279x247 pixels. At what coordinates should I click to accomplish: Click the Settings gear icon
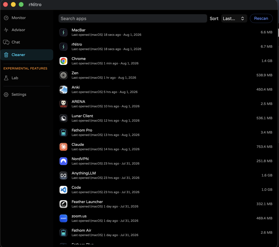pos(6,95)
